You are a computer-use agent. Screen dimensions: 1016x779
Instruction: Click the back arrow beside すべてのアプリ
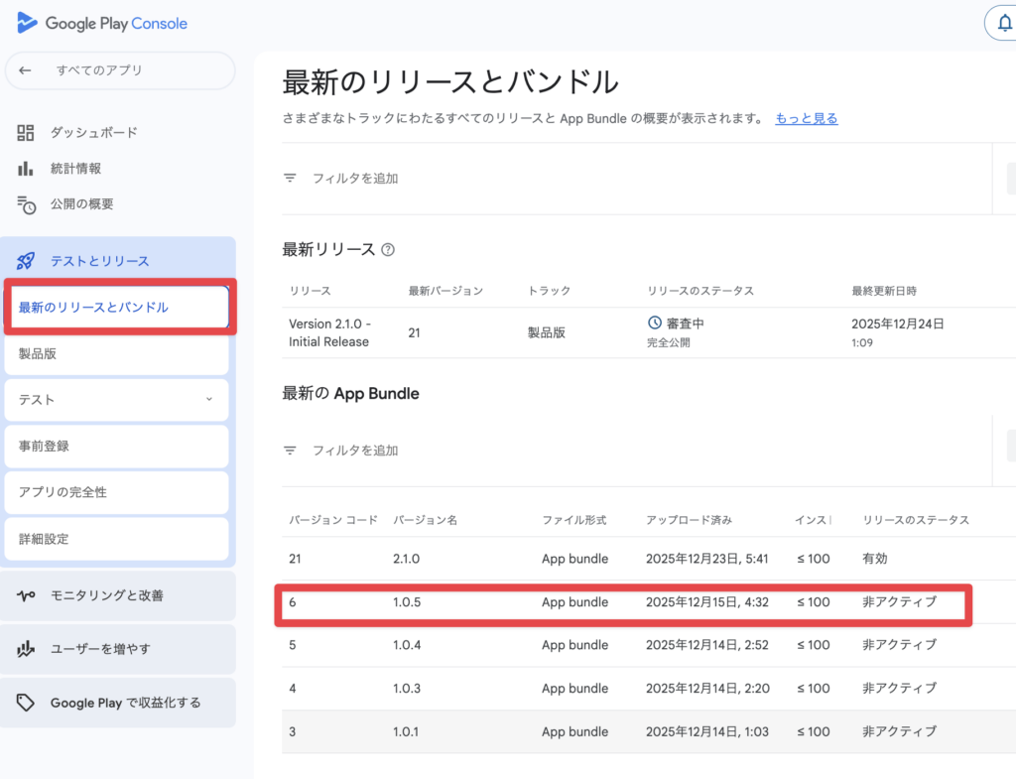coord(26,70)
